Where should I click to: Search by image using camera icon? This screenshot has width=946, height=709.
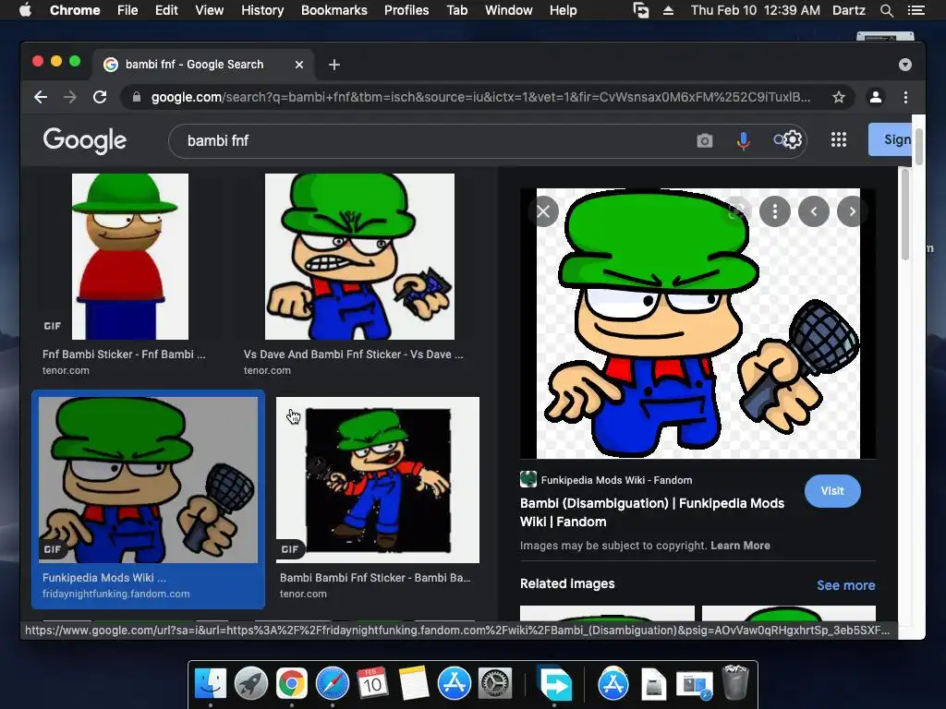pos(705,140)
